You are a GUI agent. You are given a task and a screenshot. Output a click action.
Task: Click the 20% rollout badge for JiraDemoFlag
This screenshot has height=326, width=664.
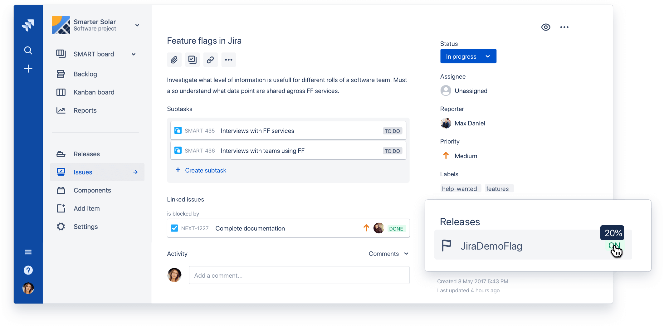tap(612, 233)
